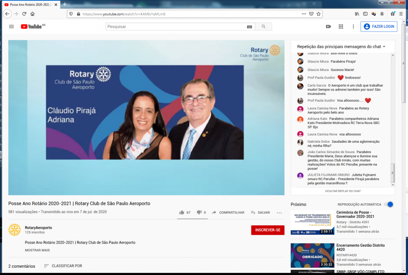
Task: Like the video with thumbs up
Action: tap(182, 212)
